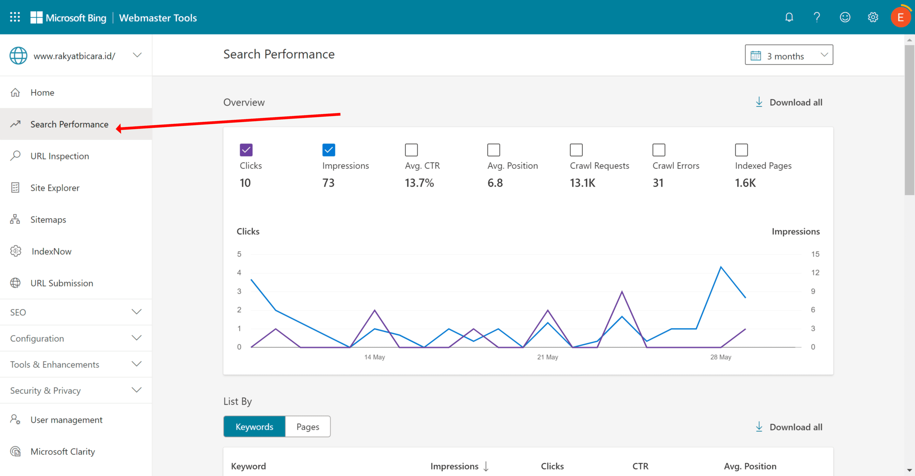Select the Keywords tab in List By

tap(254, 426)
